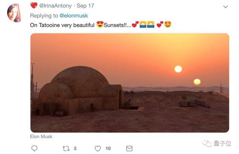Click the star-struck emoji ending the tweet
Viewport: 239px width, 154px height.
pyautogui.click(x=168, y=24)
